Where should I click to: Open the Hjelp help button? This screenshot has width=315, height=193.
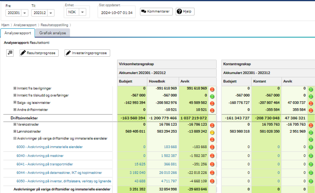[x=185, y=11]
